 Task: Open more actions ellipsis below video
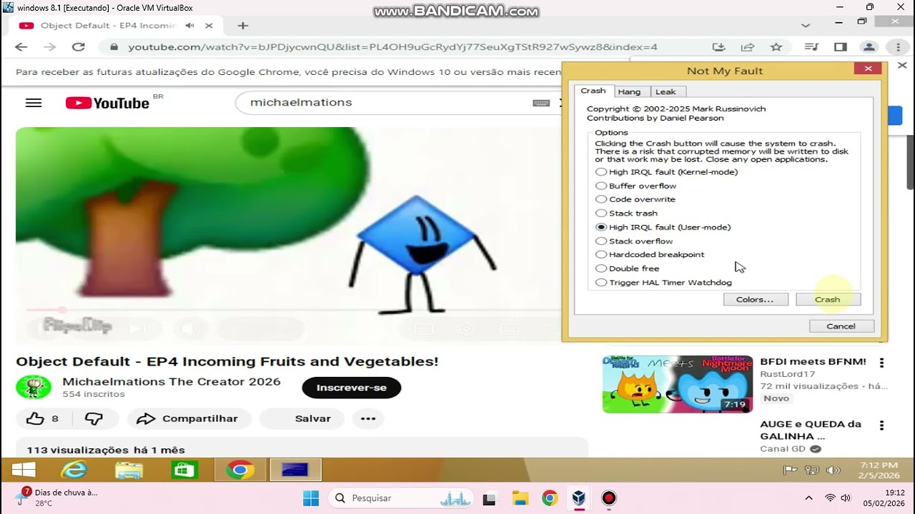(368, 418)
